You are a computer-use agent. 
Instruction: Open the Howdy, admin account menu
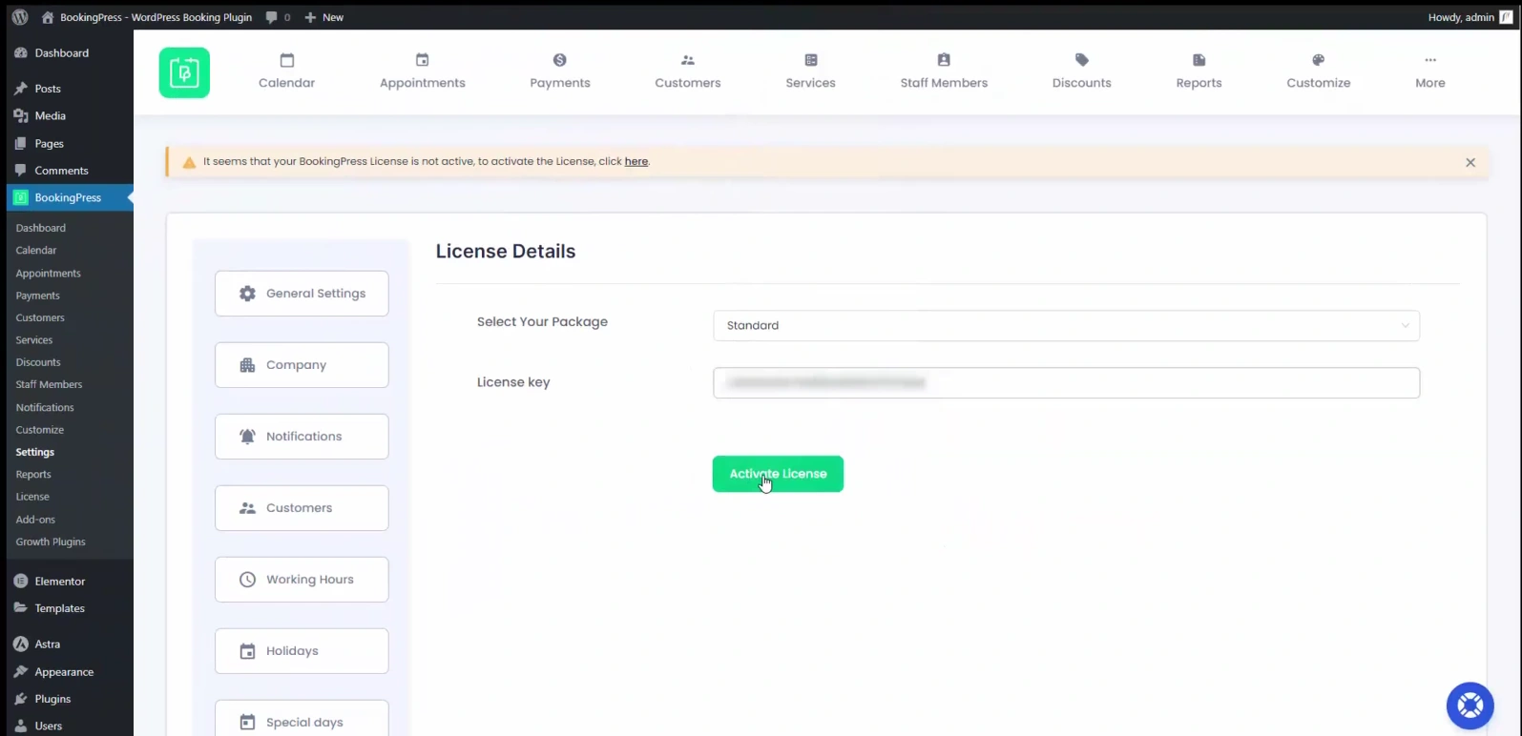coord(1470,17)
